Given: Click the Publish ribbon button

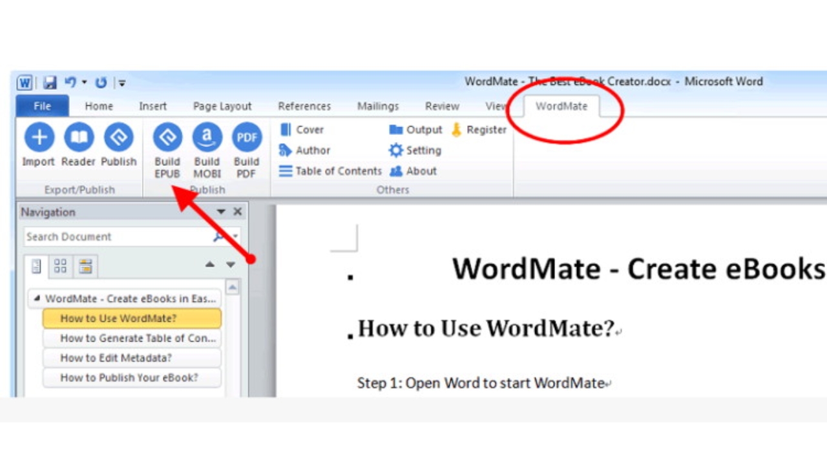Looking at the screenshot, I should tap(119, 145).
